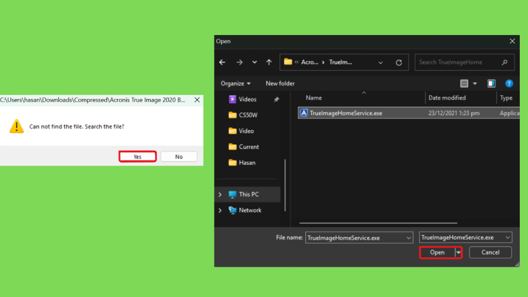Viewport: 528px width, 297px height.
Task: Select the CS50W folder
Action: pyautogui.click(x=248, y=115)
